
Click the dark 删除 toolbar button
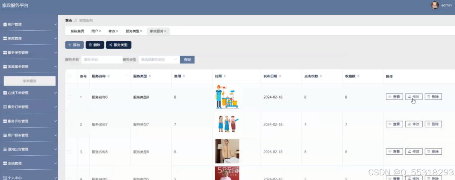95,45
